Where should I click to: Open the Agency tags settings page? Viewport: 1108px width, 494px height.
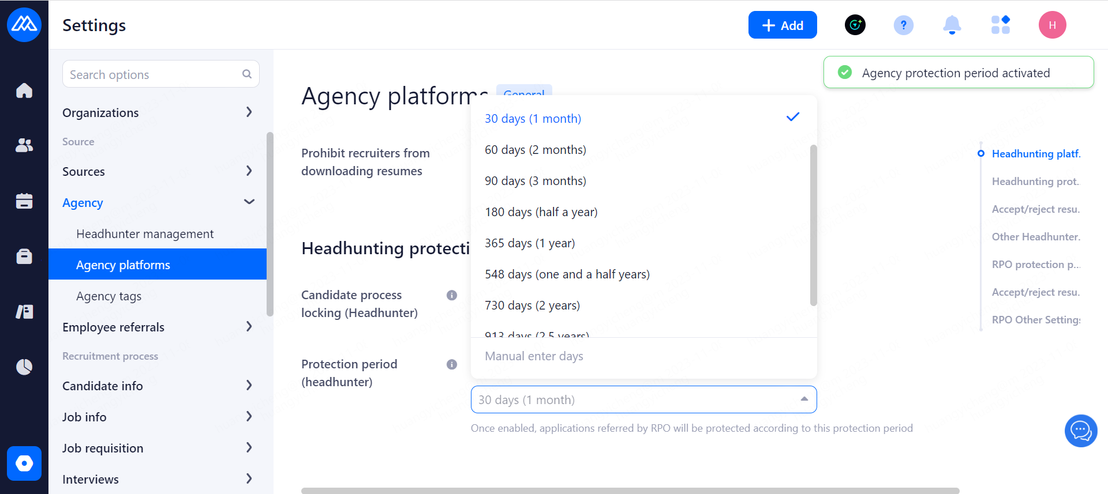108,296
